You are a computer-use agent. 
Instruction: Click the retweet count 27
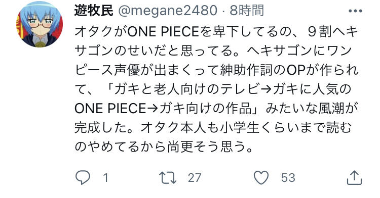[x=195, y=178]
